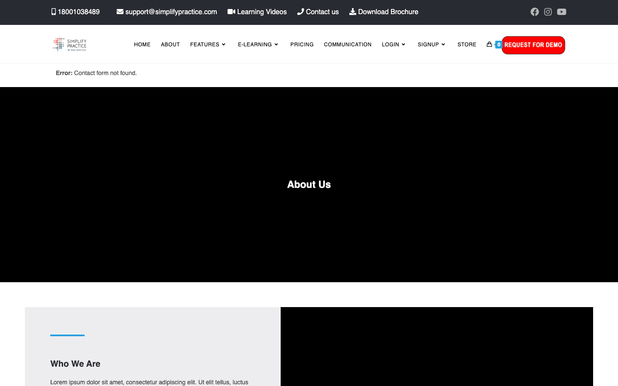
Task: Click the black image beside Who We Are
Action: click(x=437, y=347)
